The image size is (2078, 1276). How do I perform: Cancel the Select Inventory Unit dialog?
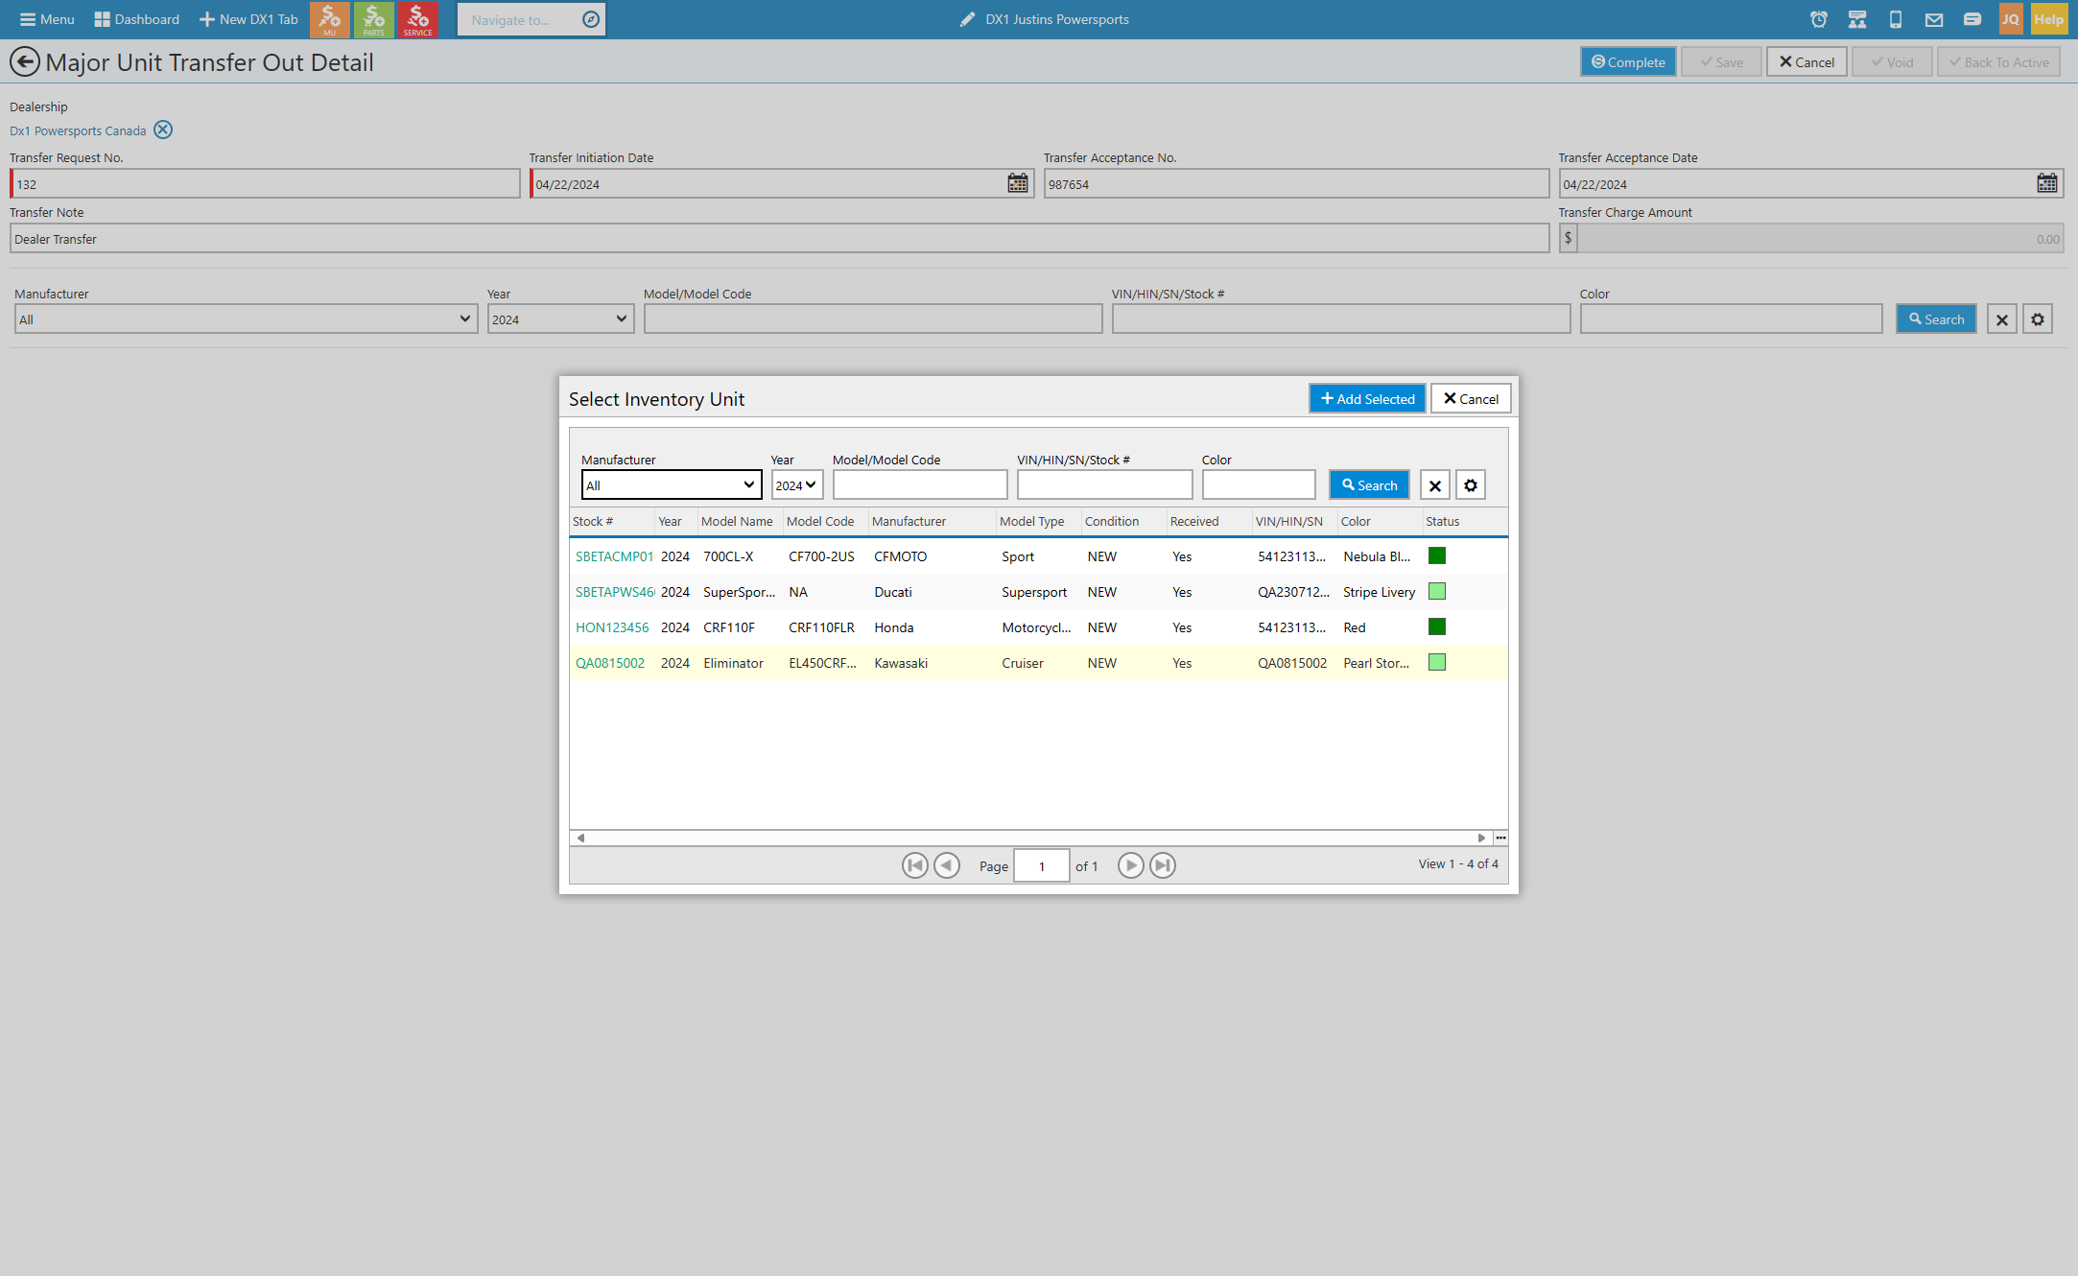pyautogui.click(x=1471, y=399)
